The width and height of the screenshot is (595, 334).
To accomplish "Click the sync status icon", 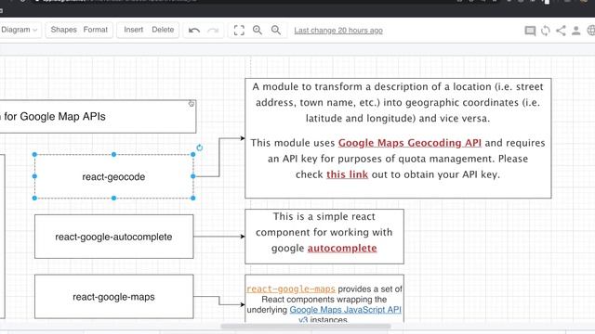I will 546,31.
